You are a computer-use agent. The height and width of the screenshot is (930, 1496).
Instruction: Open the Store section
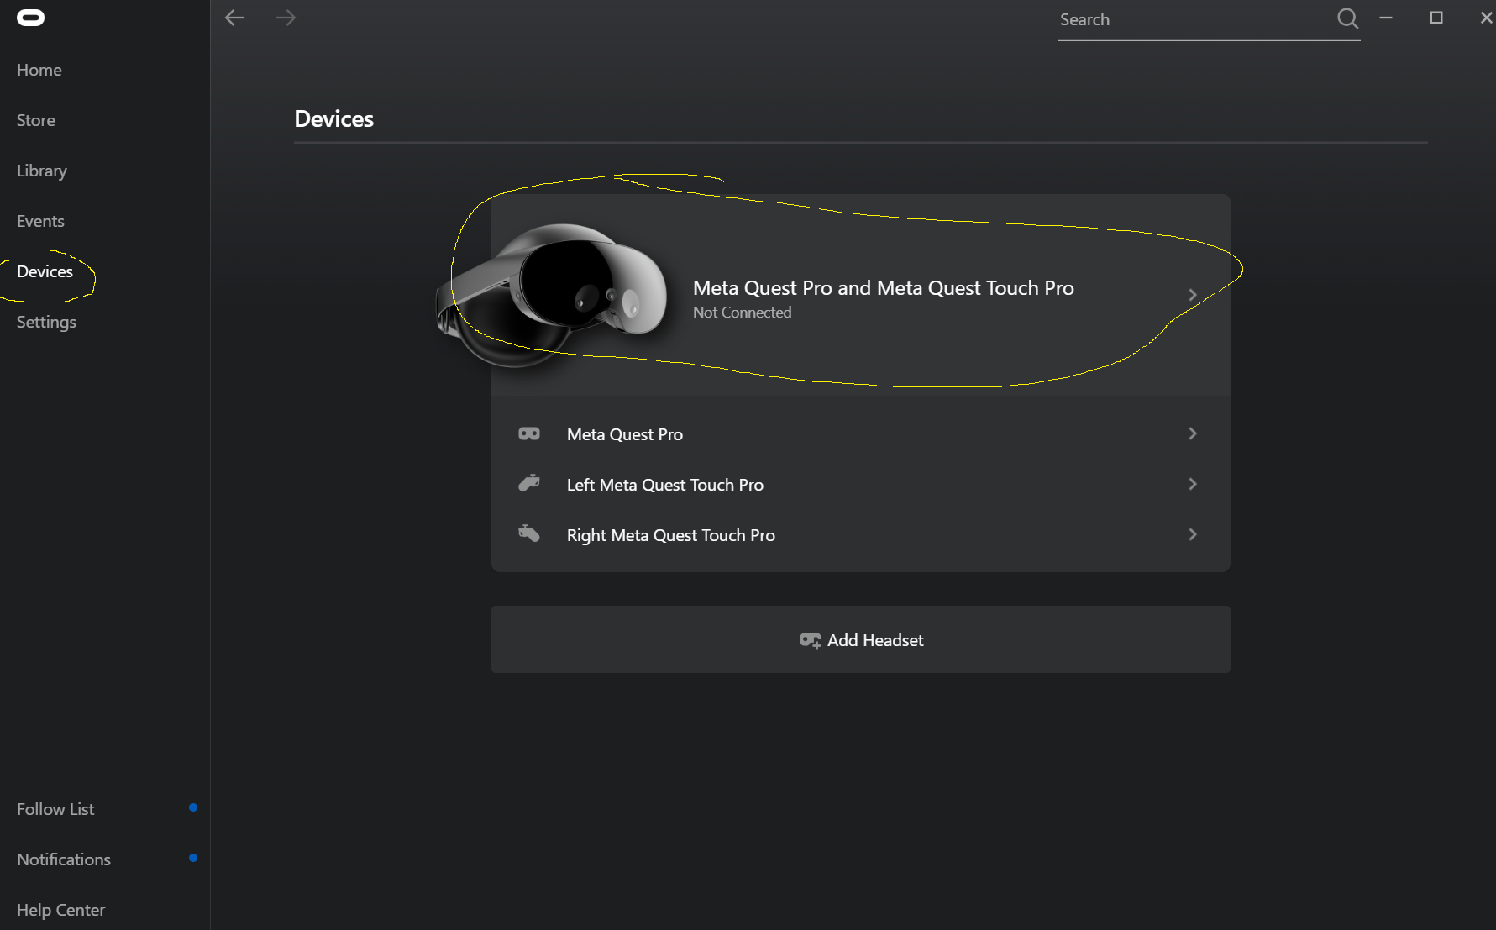click(x=36, y=120)
